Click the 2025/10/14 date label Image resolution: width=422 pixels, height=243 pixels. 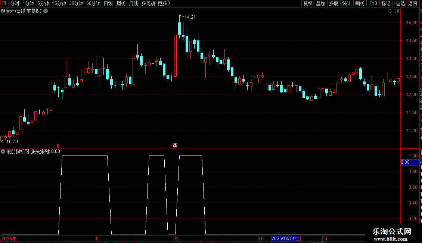pyautogui.click(x=286, y=239)
